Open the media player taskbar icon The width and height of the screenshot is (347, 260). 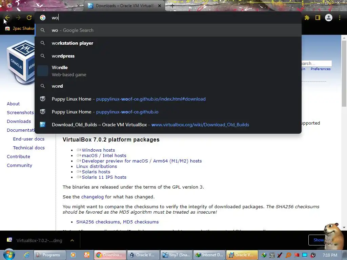(73, 255)
